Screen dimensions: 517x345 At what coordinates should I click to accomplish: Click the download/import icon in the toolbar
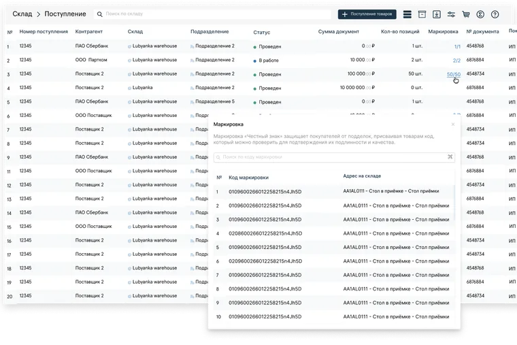pos(437,14)
